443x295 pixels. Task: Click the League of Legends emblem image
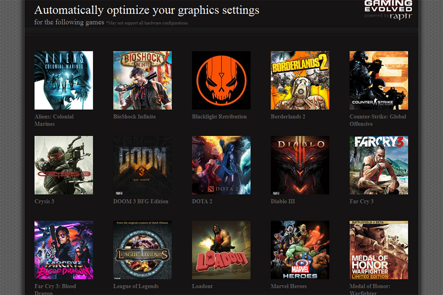pyautogui.click(x=142, y=250)
